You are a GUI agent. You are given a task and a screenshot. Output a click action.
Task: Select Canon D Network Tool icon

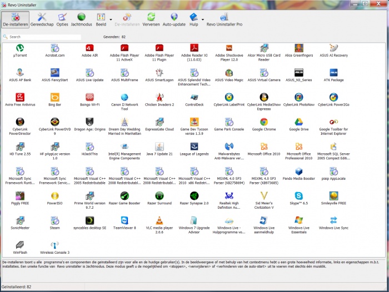coord(124,97)
